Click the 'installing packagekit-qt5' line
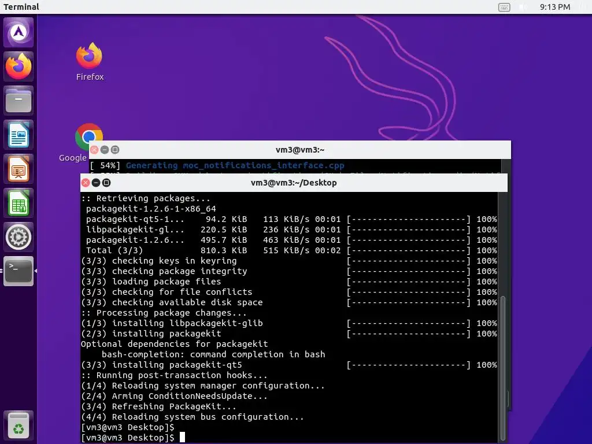 pyautogui.click(x=289, y=365)
